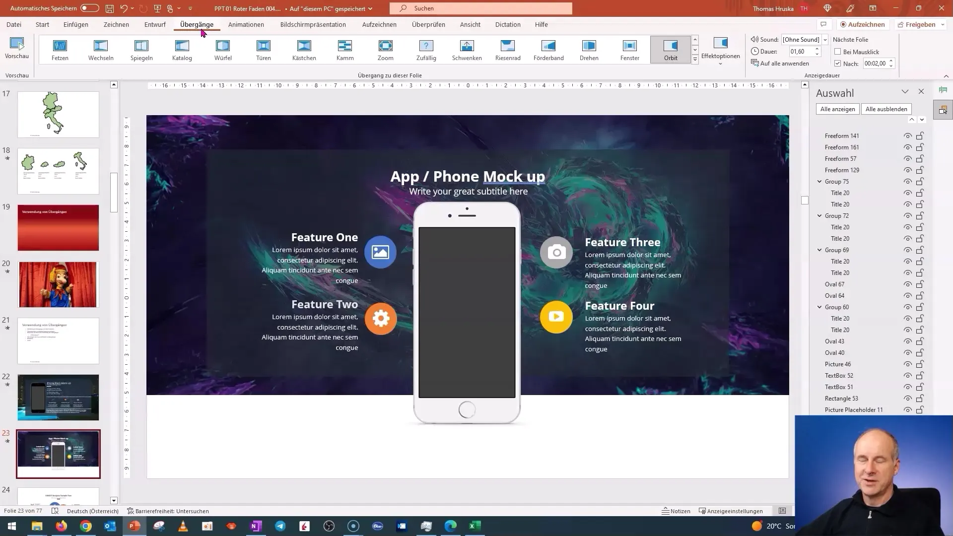This screenshot has height=536, width=953.
Task: Select the Drehen transition effect
Action: tap(588, 49)
